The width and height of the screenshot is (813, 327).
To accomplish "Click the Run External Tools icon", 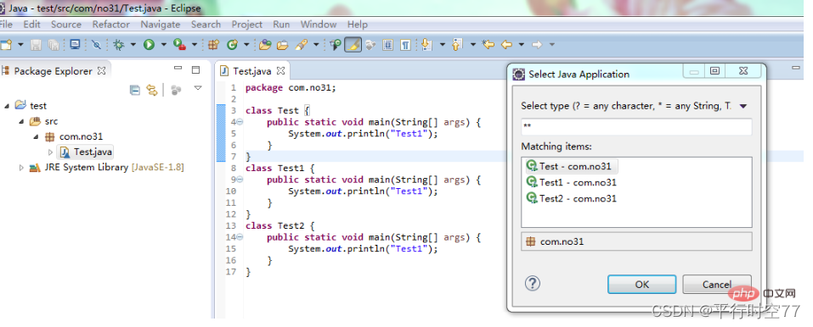I will coord(179,45).
